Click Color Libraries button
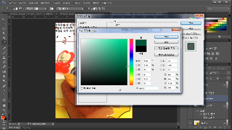Image resolution: width=232 pixels, height=130 pixels. 166,55
